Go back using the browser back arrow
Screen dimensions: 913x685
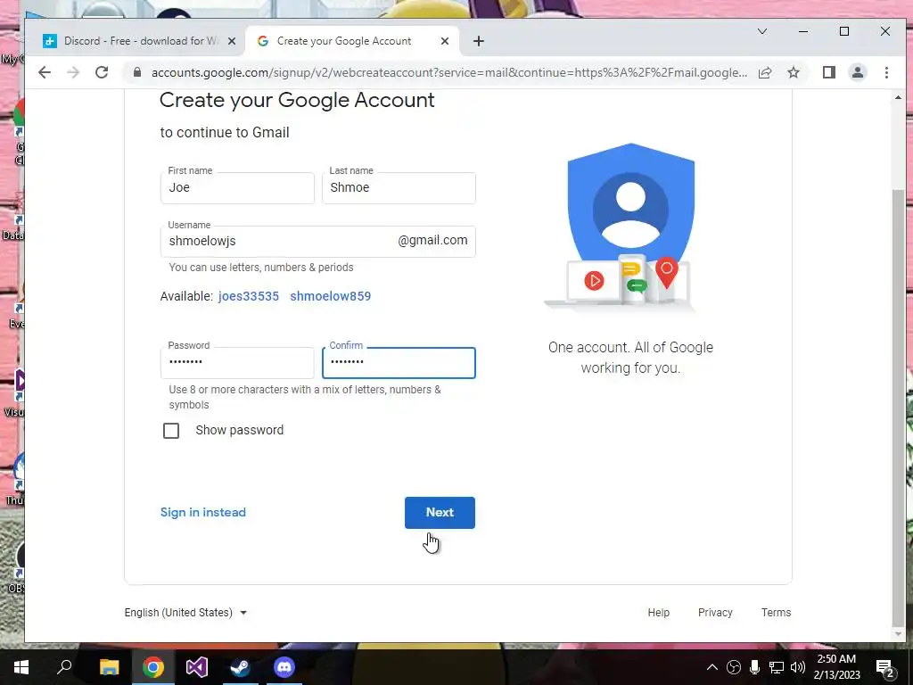click(x=45, y=72)
